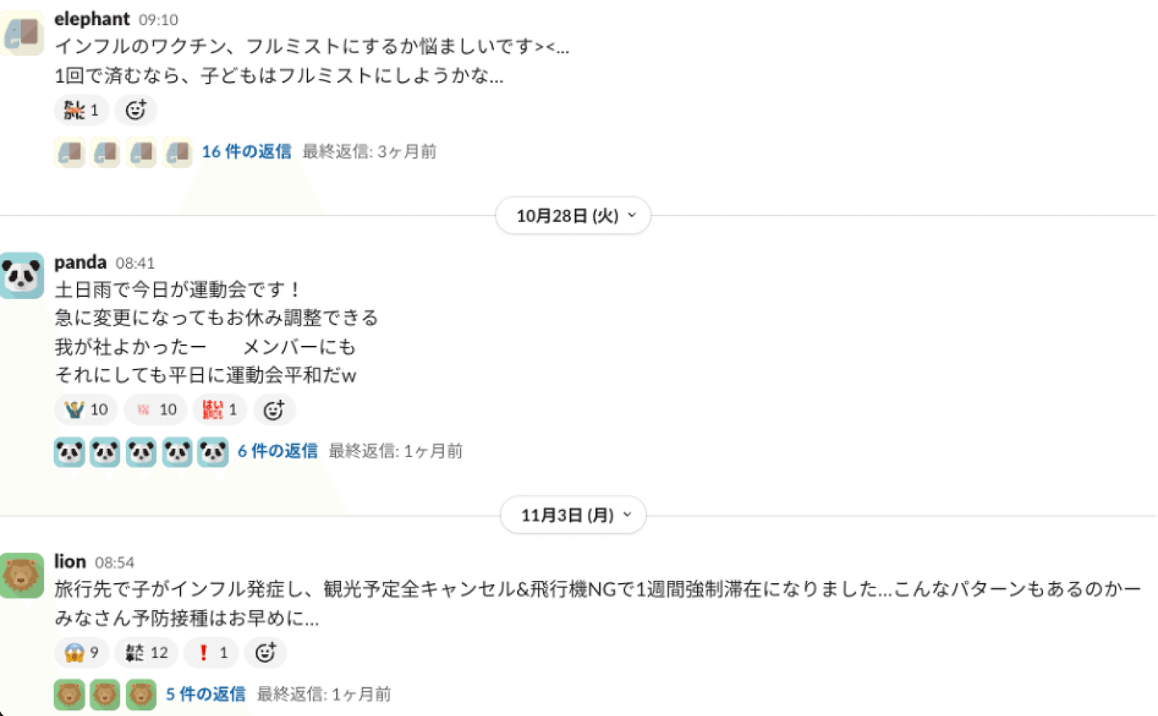Click lion's profile avatar

(x=23, y=575)
